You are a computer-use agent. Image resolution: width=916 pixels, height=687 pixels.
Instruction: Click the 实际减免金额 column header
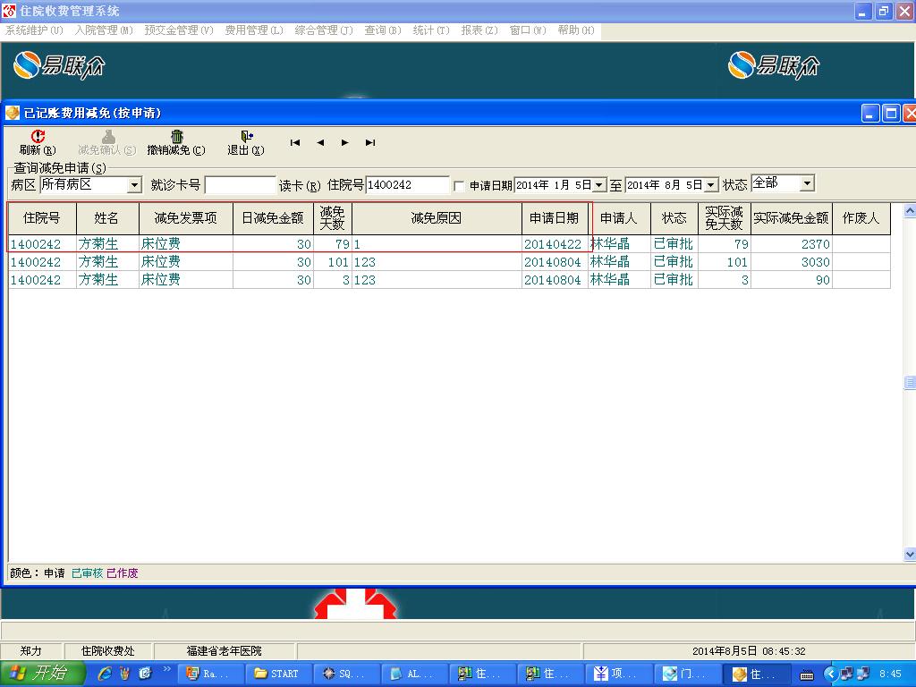(x=792, y=218)
